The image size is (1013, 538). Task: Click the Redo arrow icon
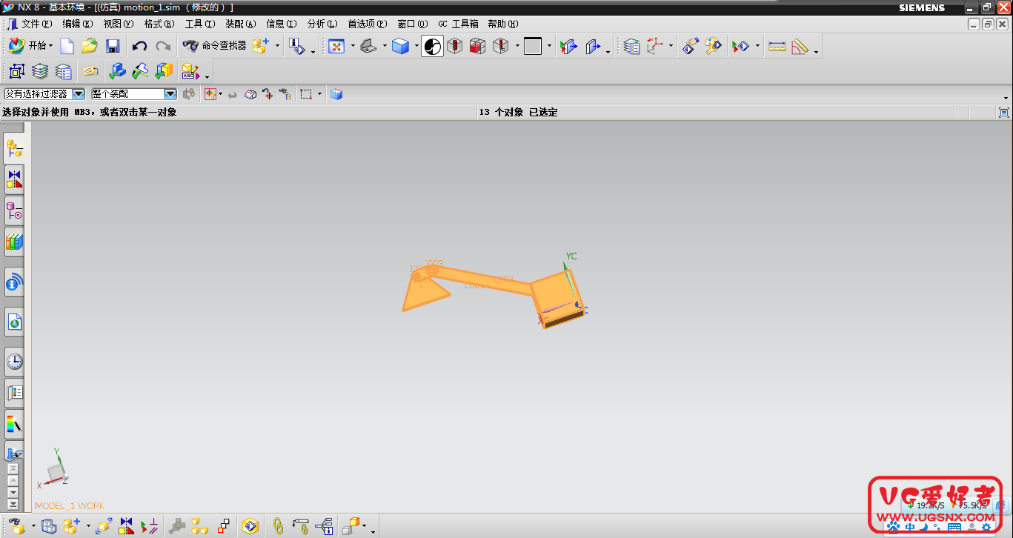tap(163, 47)
